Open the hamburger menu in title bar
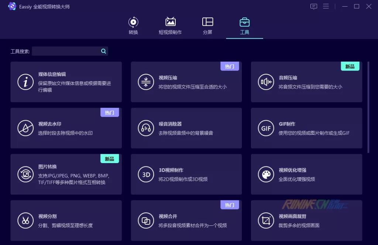The image size is (378, 245). pyautogui.click(x=326, y=6)
